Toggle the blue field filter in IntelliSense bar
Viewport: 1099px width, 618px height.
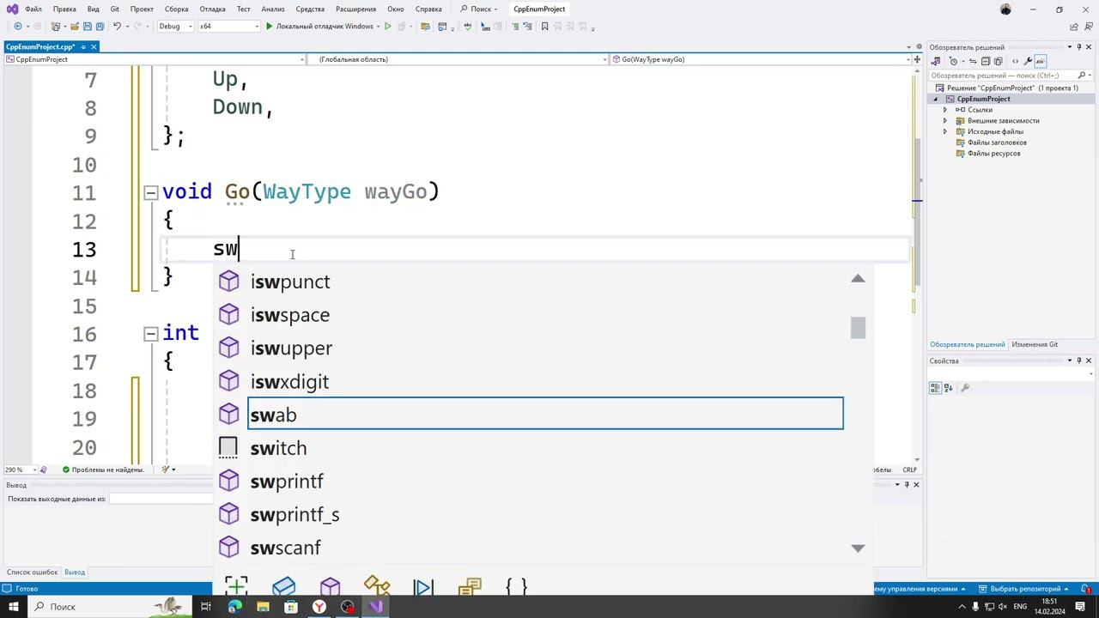point(284,587)
